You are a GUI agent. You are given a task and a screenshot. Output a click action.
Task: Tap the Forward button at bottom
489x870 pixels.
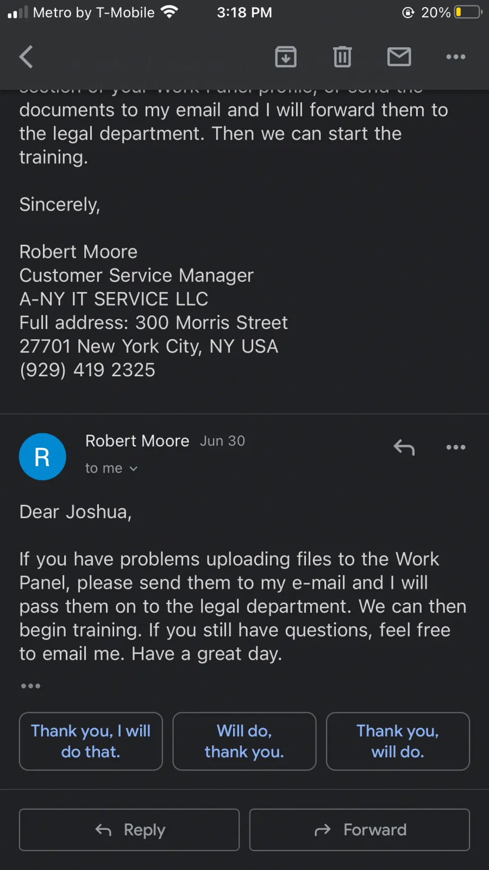pyautogui.click(x=360, y=830)
